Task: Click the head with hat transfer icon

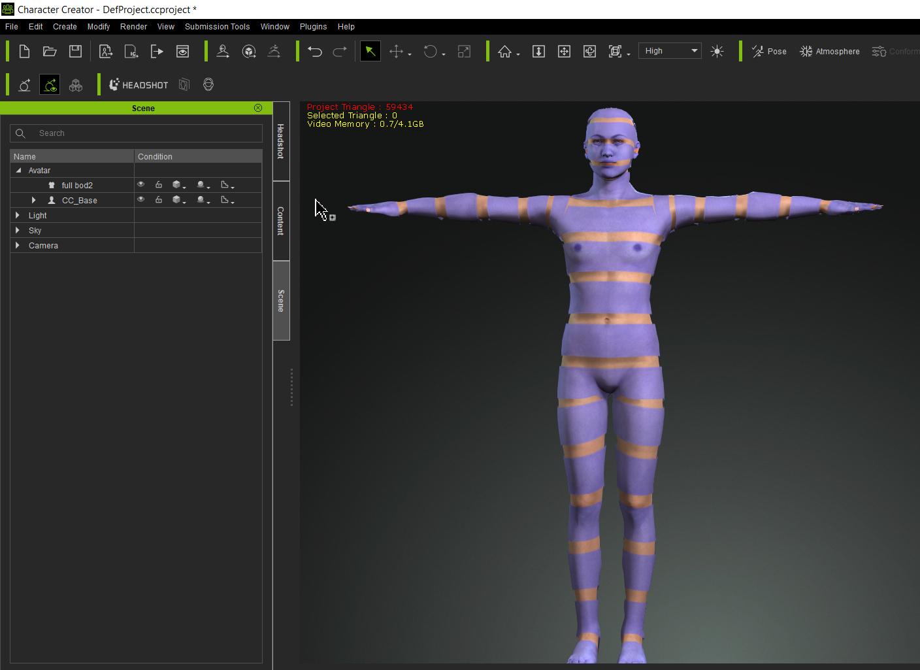Action: click(x=223, y=52)
